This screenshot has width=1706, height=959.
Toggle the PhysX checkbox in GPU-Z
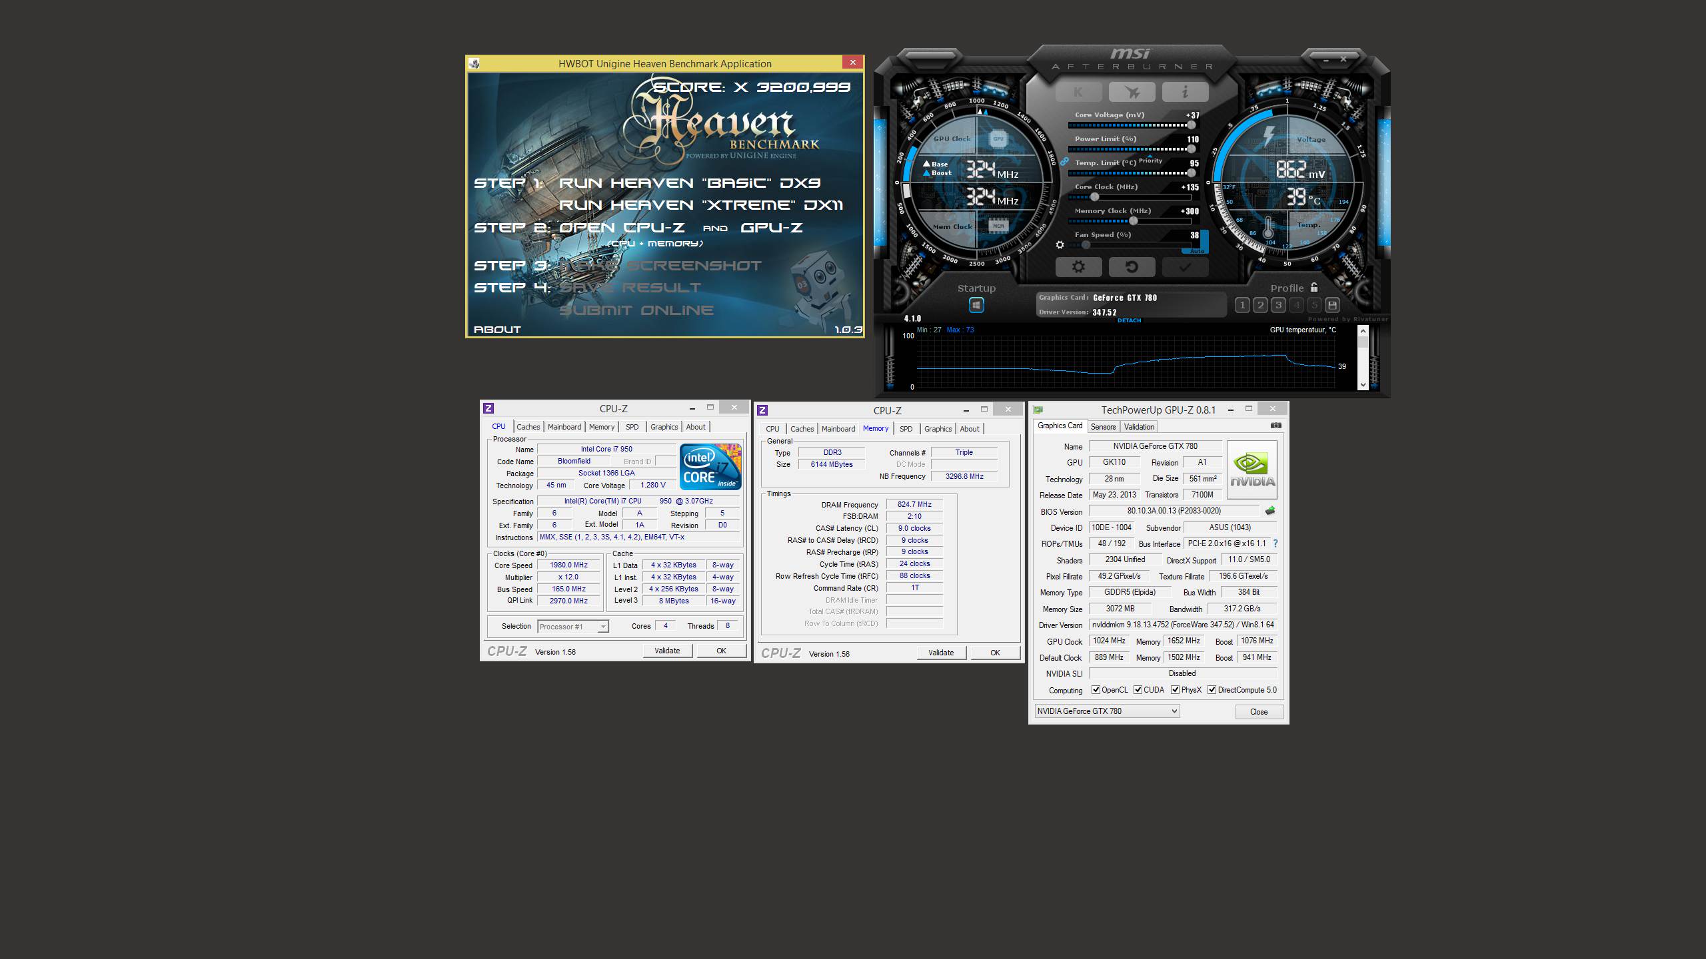tap(1176, 690)
